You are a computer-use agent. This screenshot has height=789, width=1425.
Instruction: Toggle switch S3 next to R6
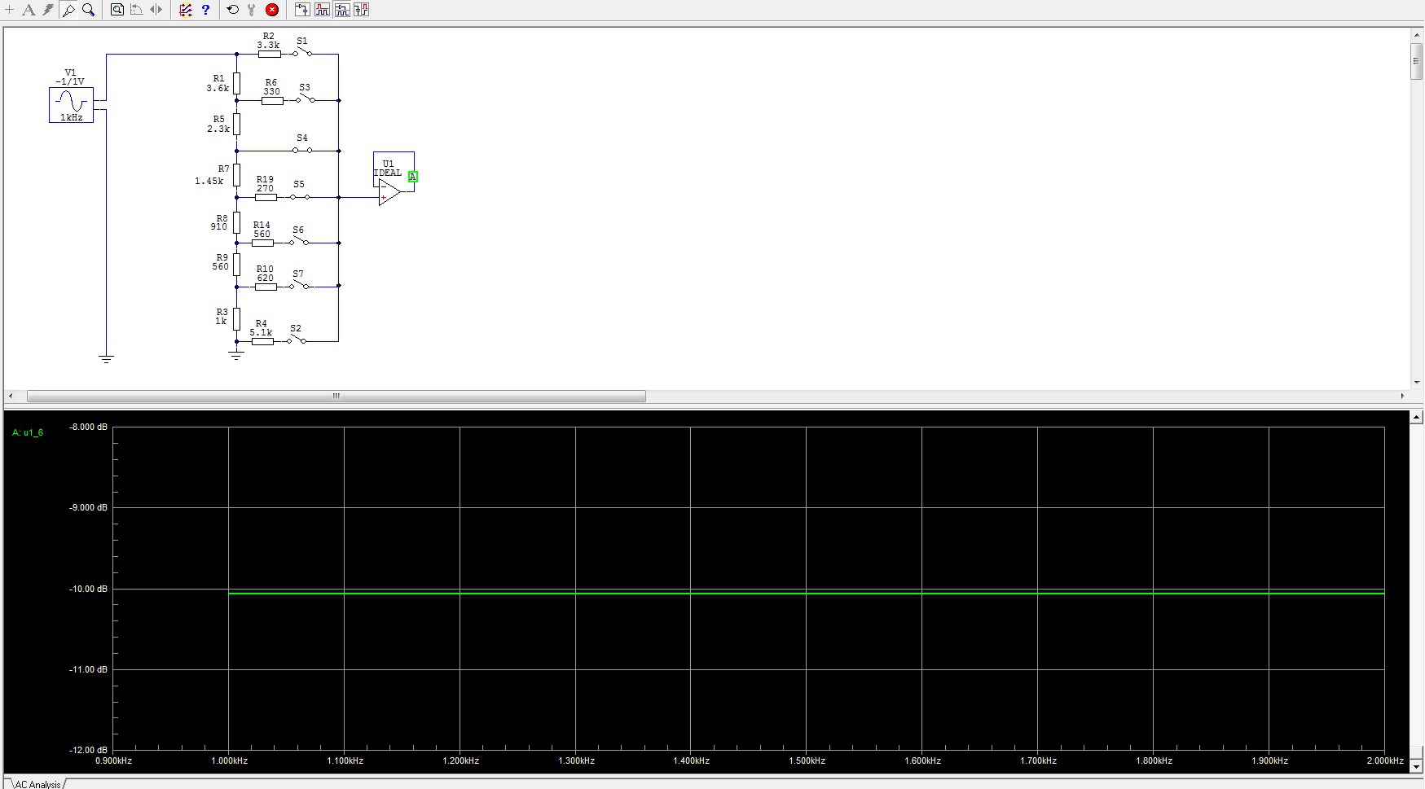click(x=306, y=99)
